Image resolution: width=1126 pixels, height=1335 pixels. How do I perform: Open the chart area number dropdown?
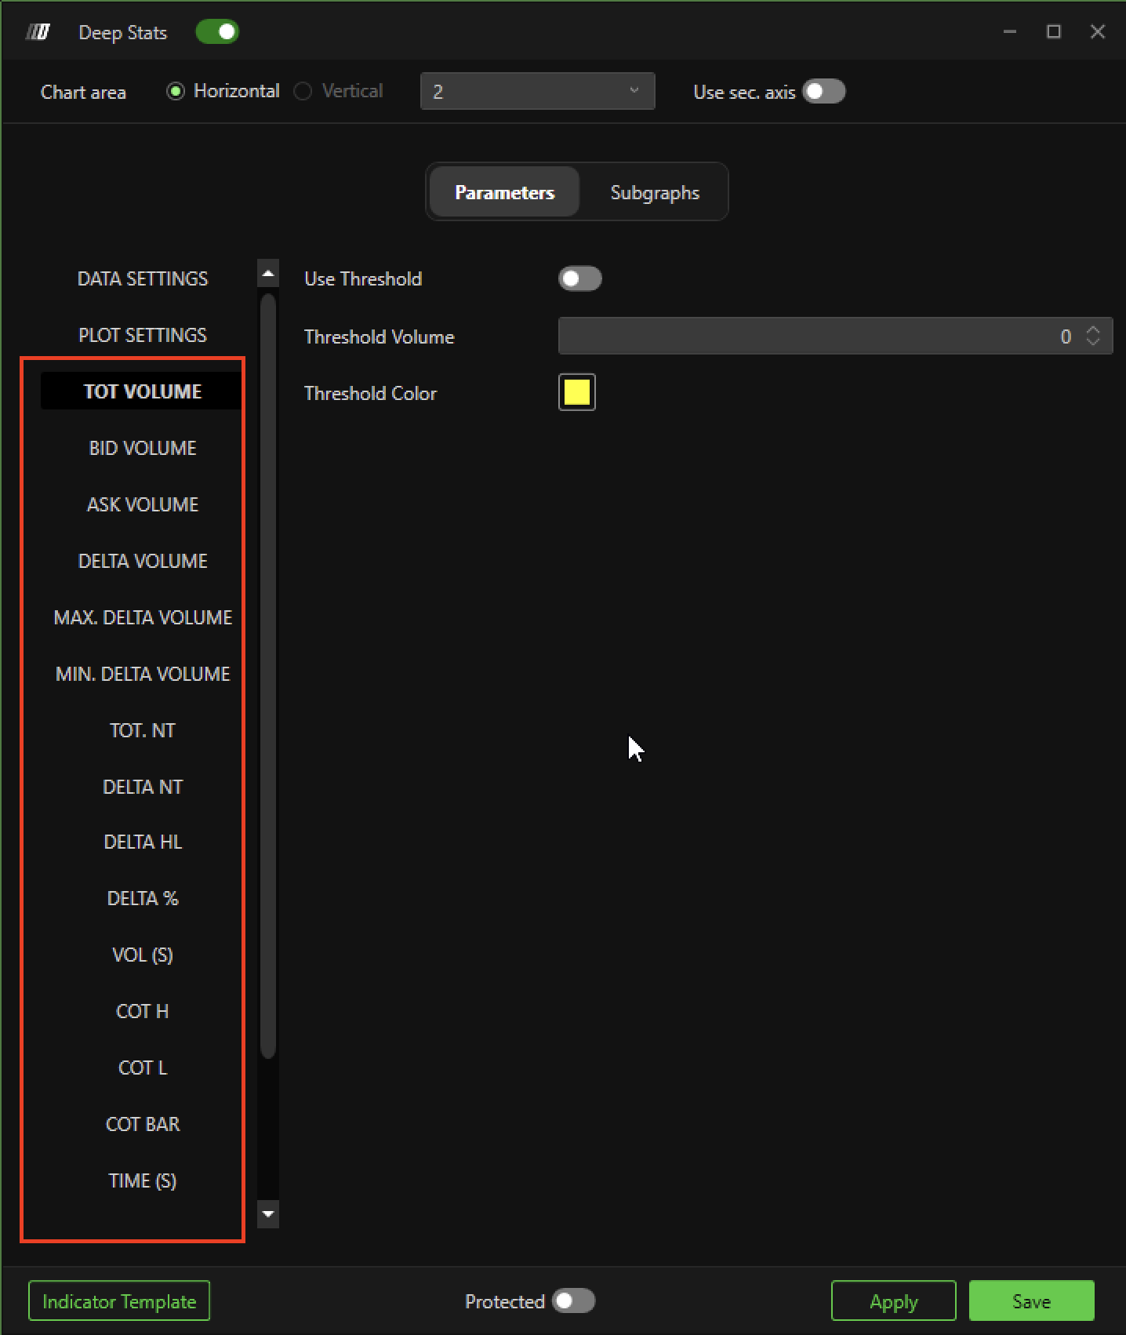pyautogui.click(x=537, y=92)
